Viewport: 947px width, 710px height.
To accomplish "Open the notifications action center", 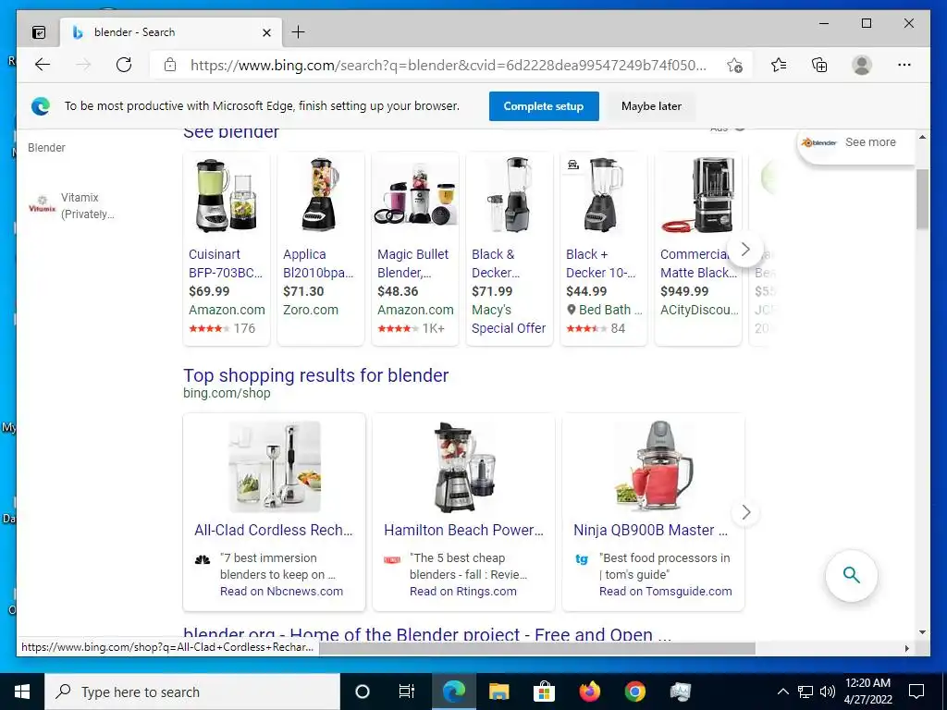I will tap(916, 692).
